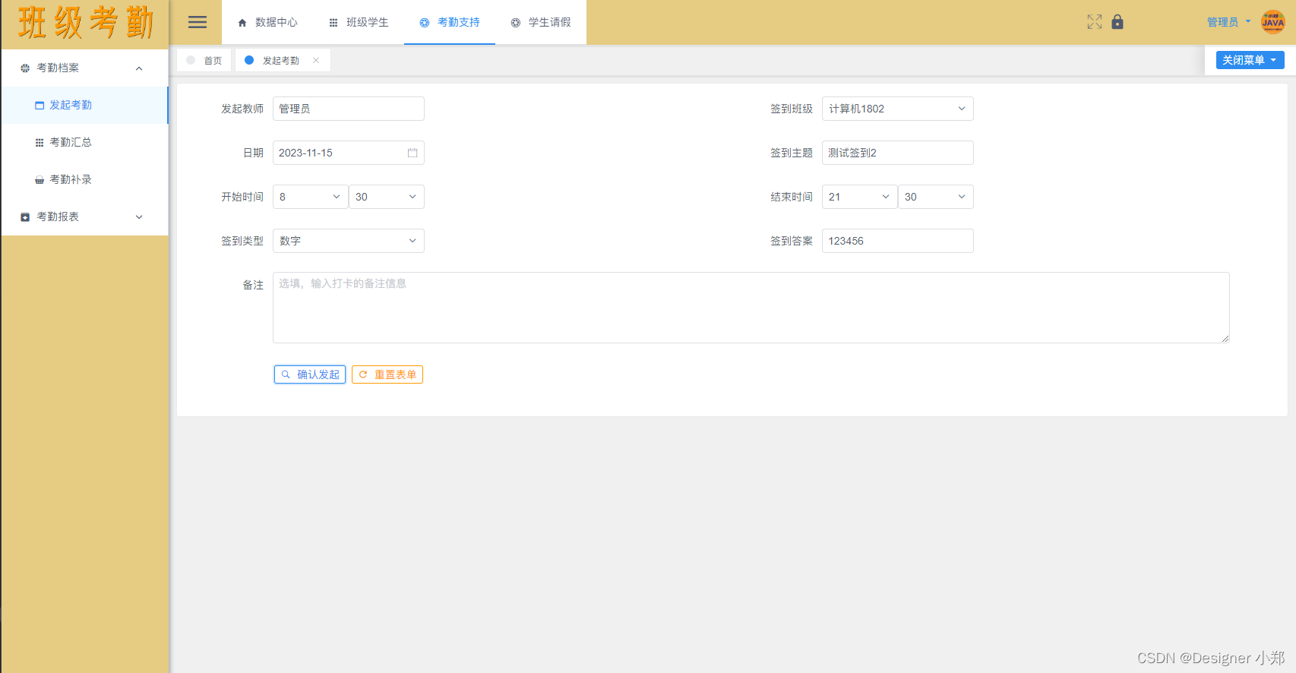
Task: Open the 签到班级 dropdown showing 计算机1802
Action: (897, 109)
